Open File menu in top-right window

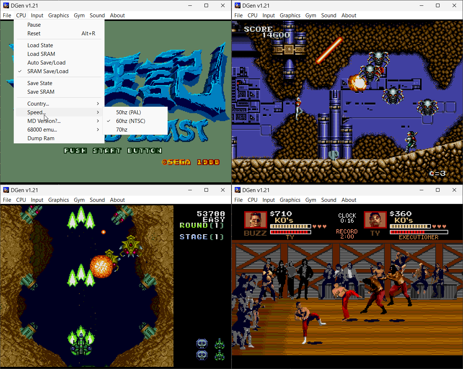[x=238, y=15]
